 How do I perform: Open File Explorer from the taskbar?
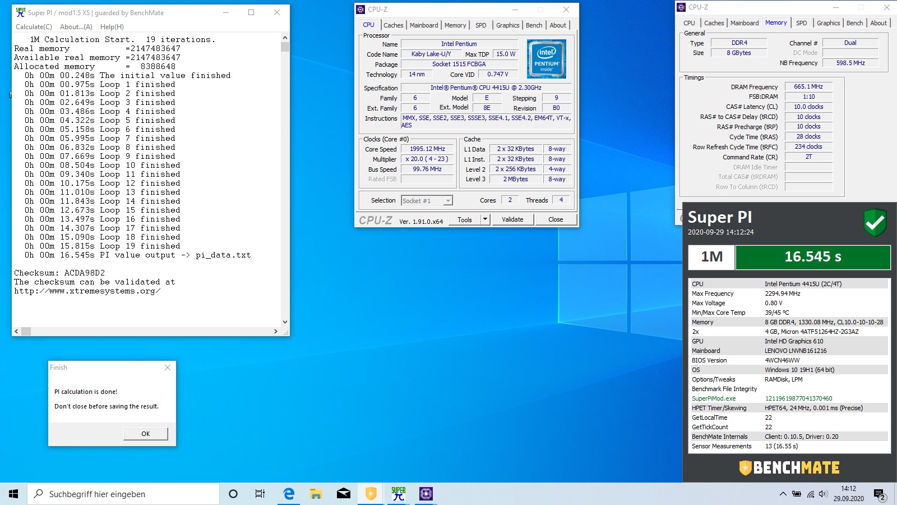click(x=316, y=494)
